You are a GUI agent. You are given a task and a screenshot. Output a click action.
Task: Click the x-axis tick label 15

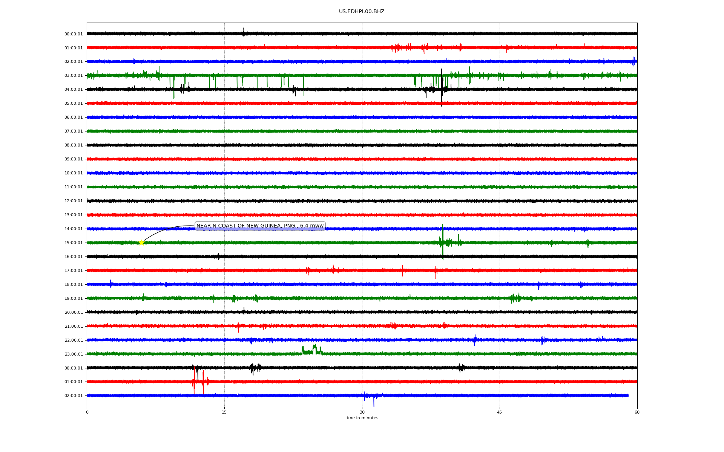(224, 412)
